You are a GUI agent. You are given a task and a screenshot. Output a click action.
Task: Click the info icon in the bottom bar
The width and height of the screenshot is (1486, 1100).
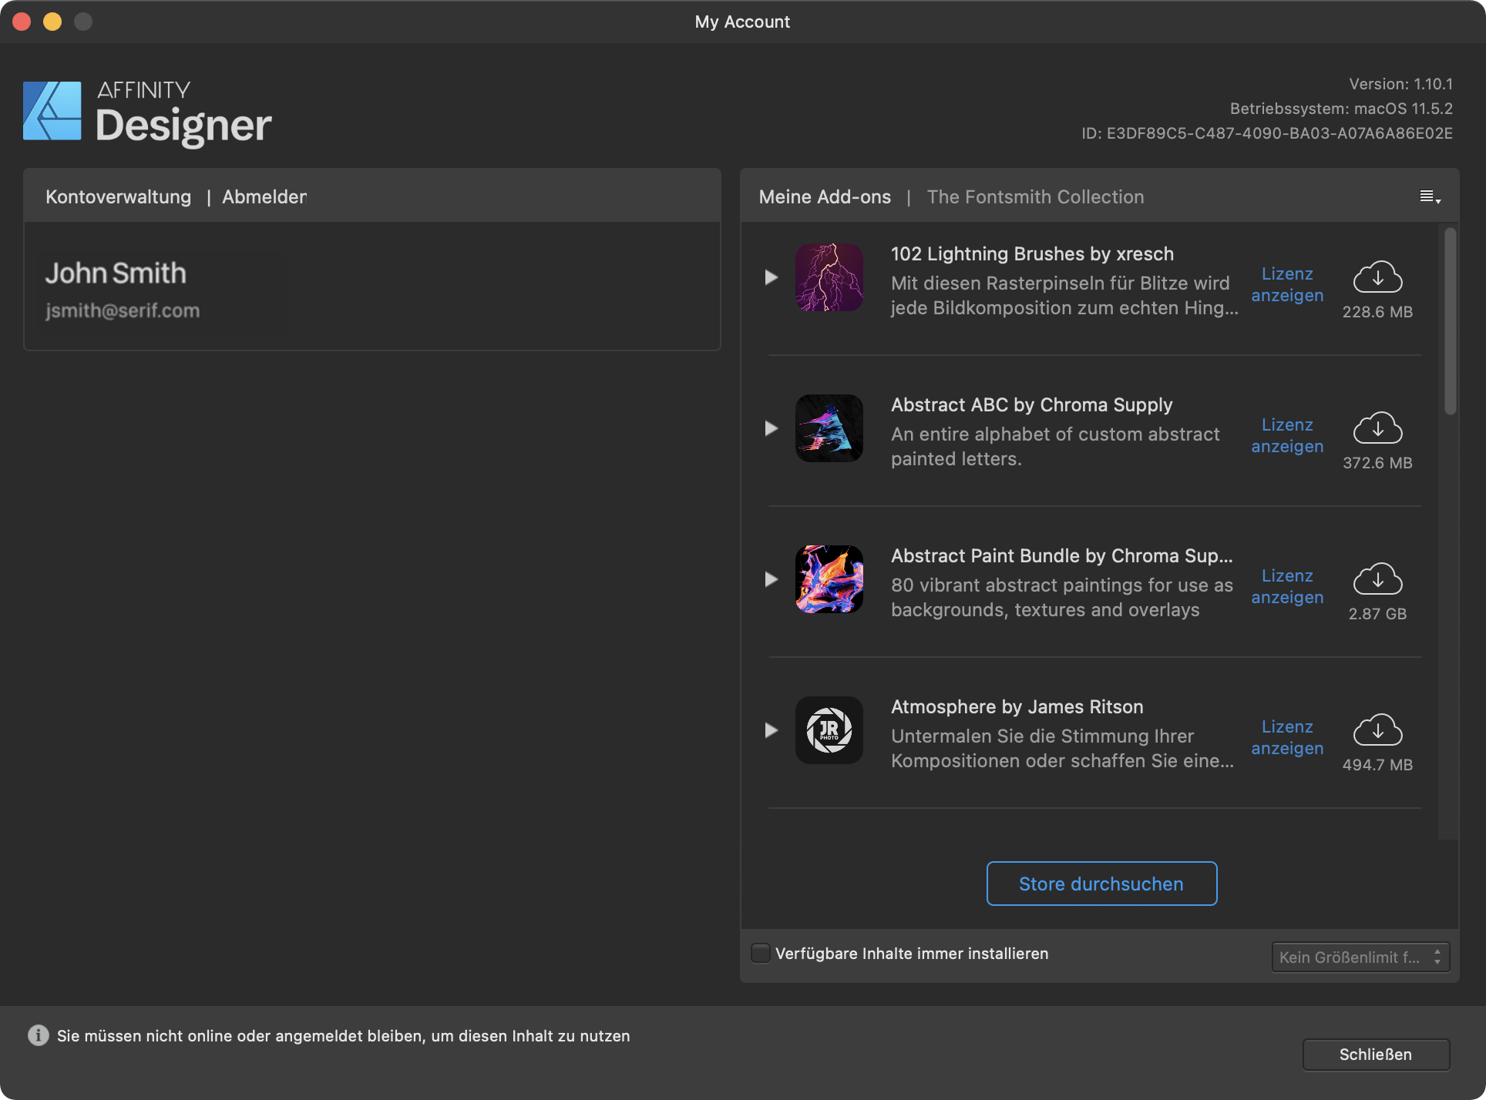click(39, 1035)
